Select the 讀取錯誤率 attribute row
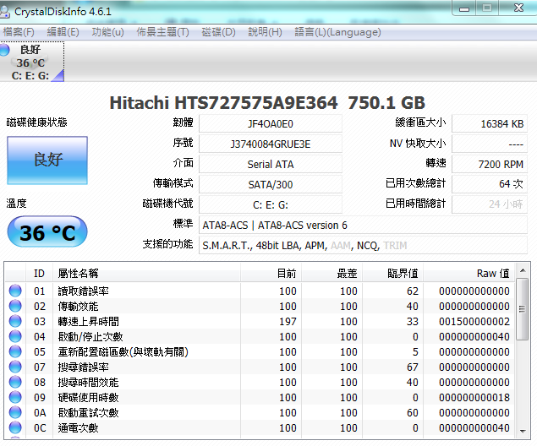The height and width of the screenshot is (446, 537). [x=260, y=291]
